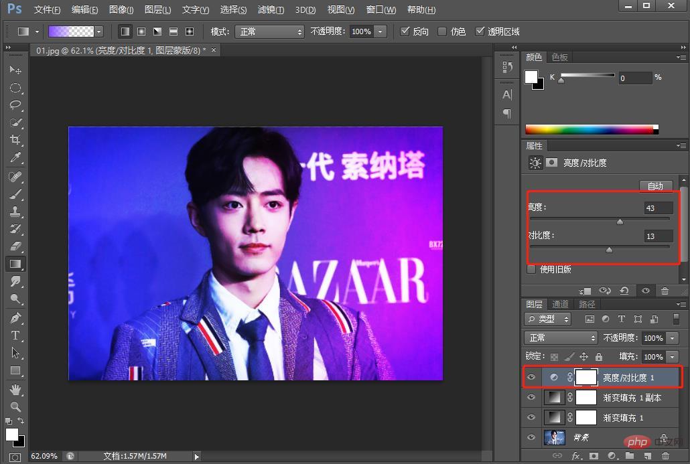Open gradient opacity slider dropdown
The width and height of the screenshot is (690, 464).
(x=381, y=31)
